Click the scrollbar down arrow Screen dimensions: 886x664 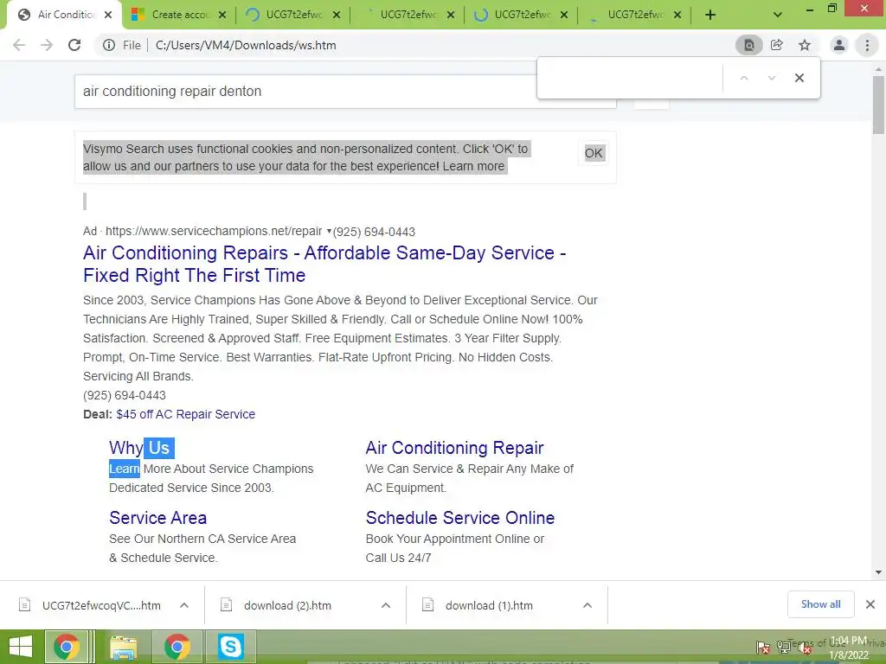tap(878, 572)
